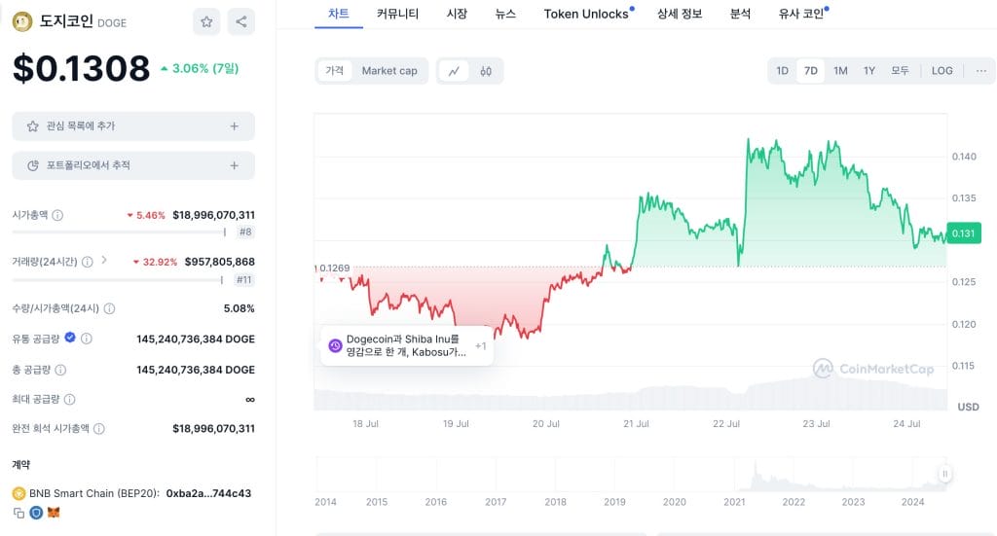Click info icon next to 시가총액
The width and height of the screenshot is (997, 536).
(x=57, y=215)
